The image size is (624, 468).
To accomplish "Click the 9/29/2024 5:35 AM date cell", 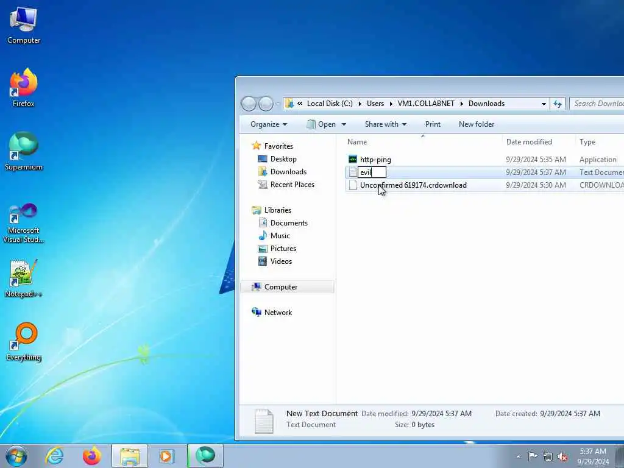I will pos(536,160).
